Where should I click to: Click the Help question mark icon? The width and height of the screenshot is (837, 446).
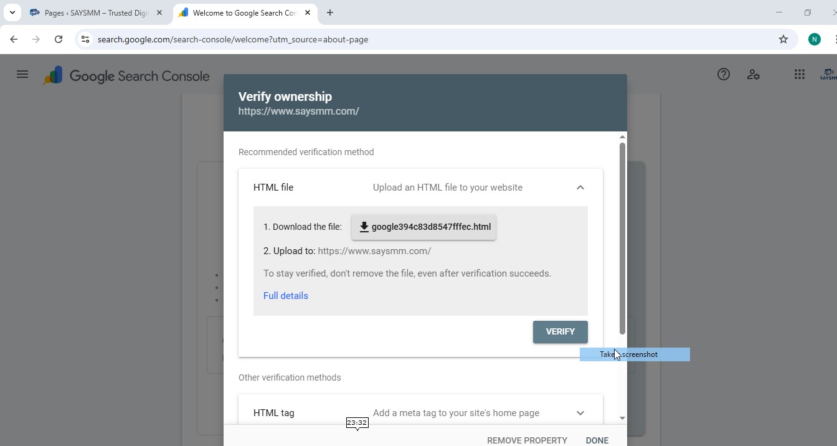723,75
